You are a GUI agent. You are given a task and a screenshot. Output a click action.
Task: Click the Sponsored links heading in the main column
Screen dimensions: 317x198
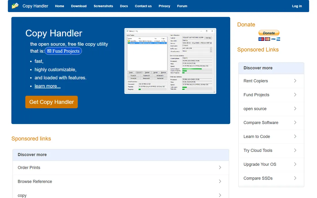31,139
